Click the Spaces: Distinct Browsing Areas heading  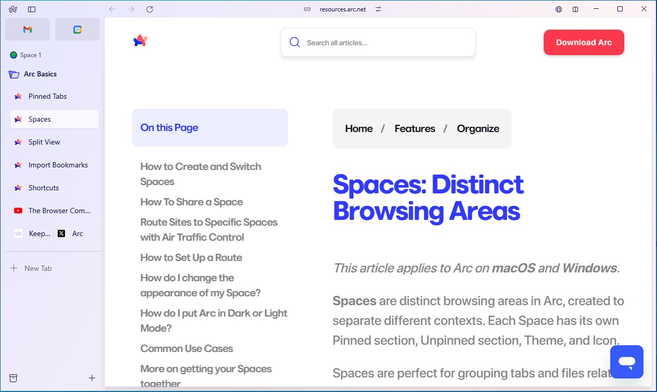tap(428, 198)
